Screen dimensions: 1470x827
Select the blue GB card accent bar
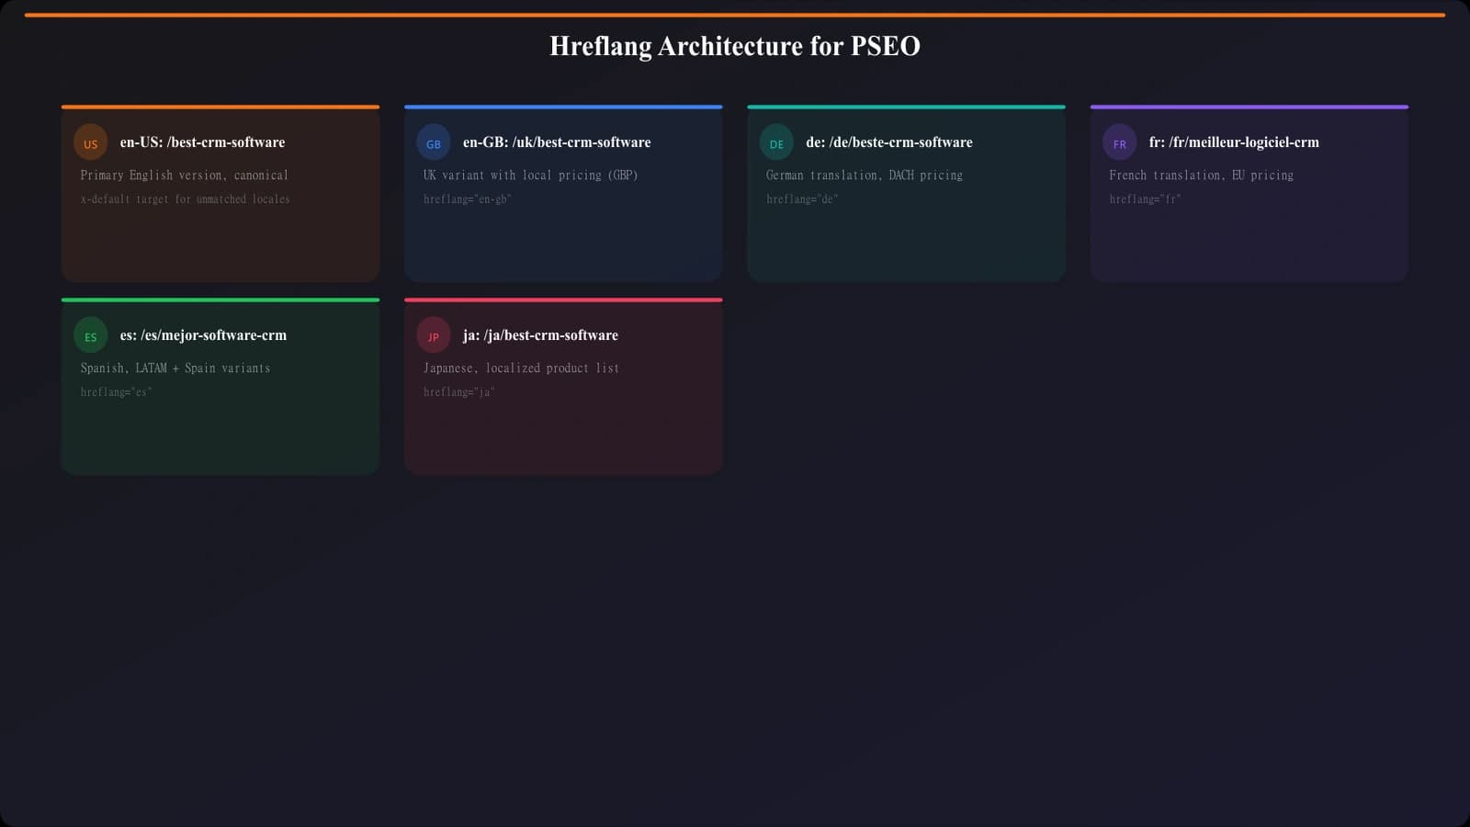tap(563, 107)
